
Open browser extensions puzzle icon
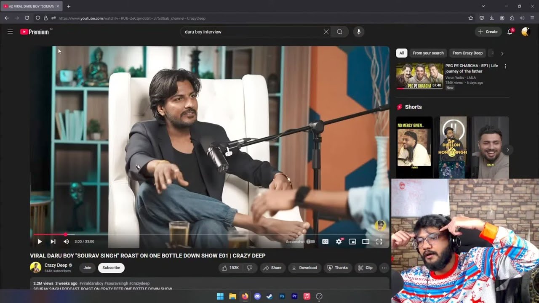click(x=512, y=18)
